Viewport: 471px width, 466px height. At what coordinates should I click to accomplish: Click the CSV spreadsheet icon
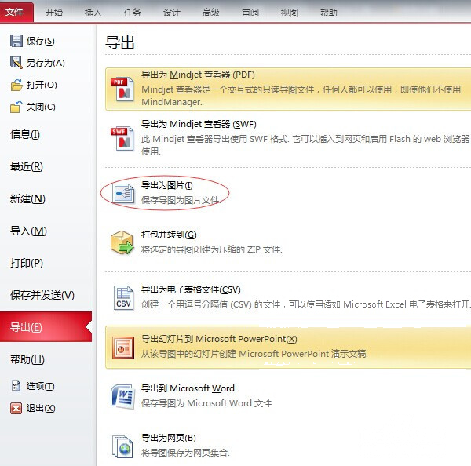click(123, 297)
